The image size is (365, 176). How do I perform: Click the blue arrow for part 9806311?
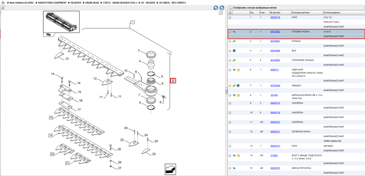pyautogui.click(x=234, y=70)
